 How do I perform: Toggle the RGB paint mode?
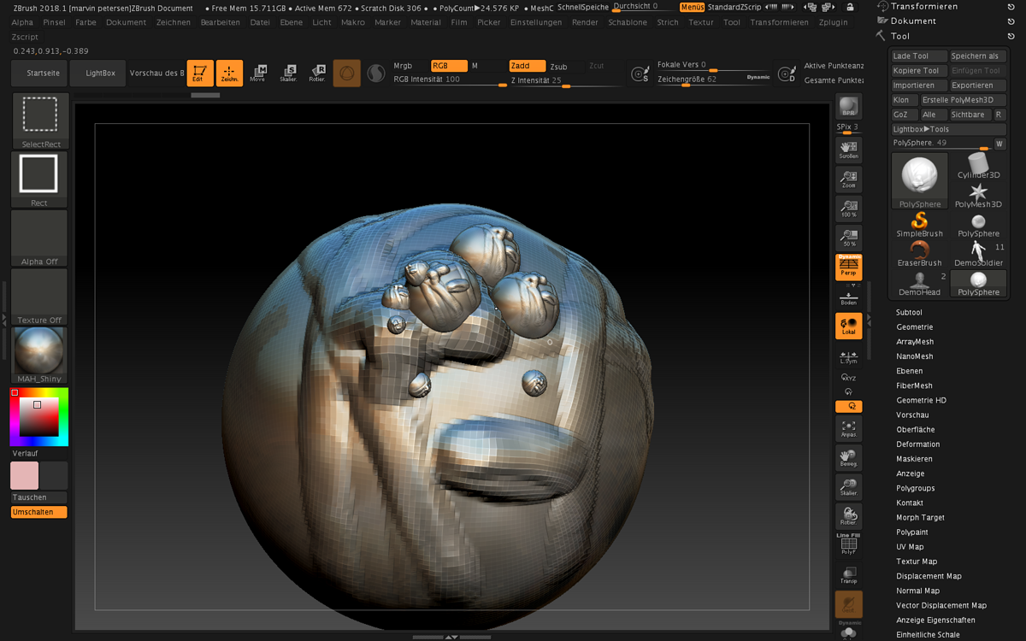click(449, 66)
